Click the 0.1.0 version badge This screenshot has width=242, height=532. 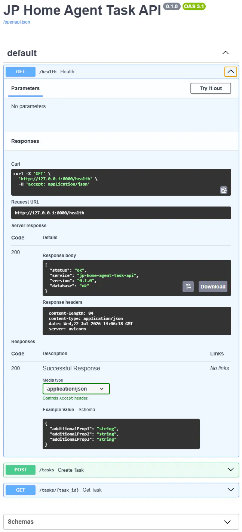point(172,6)
